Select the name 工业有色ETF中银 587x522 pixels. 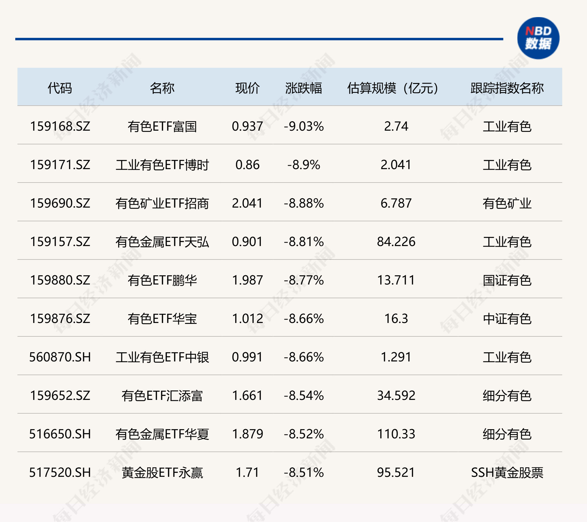[162, 357]
